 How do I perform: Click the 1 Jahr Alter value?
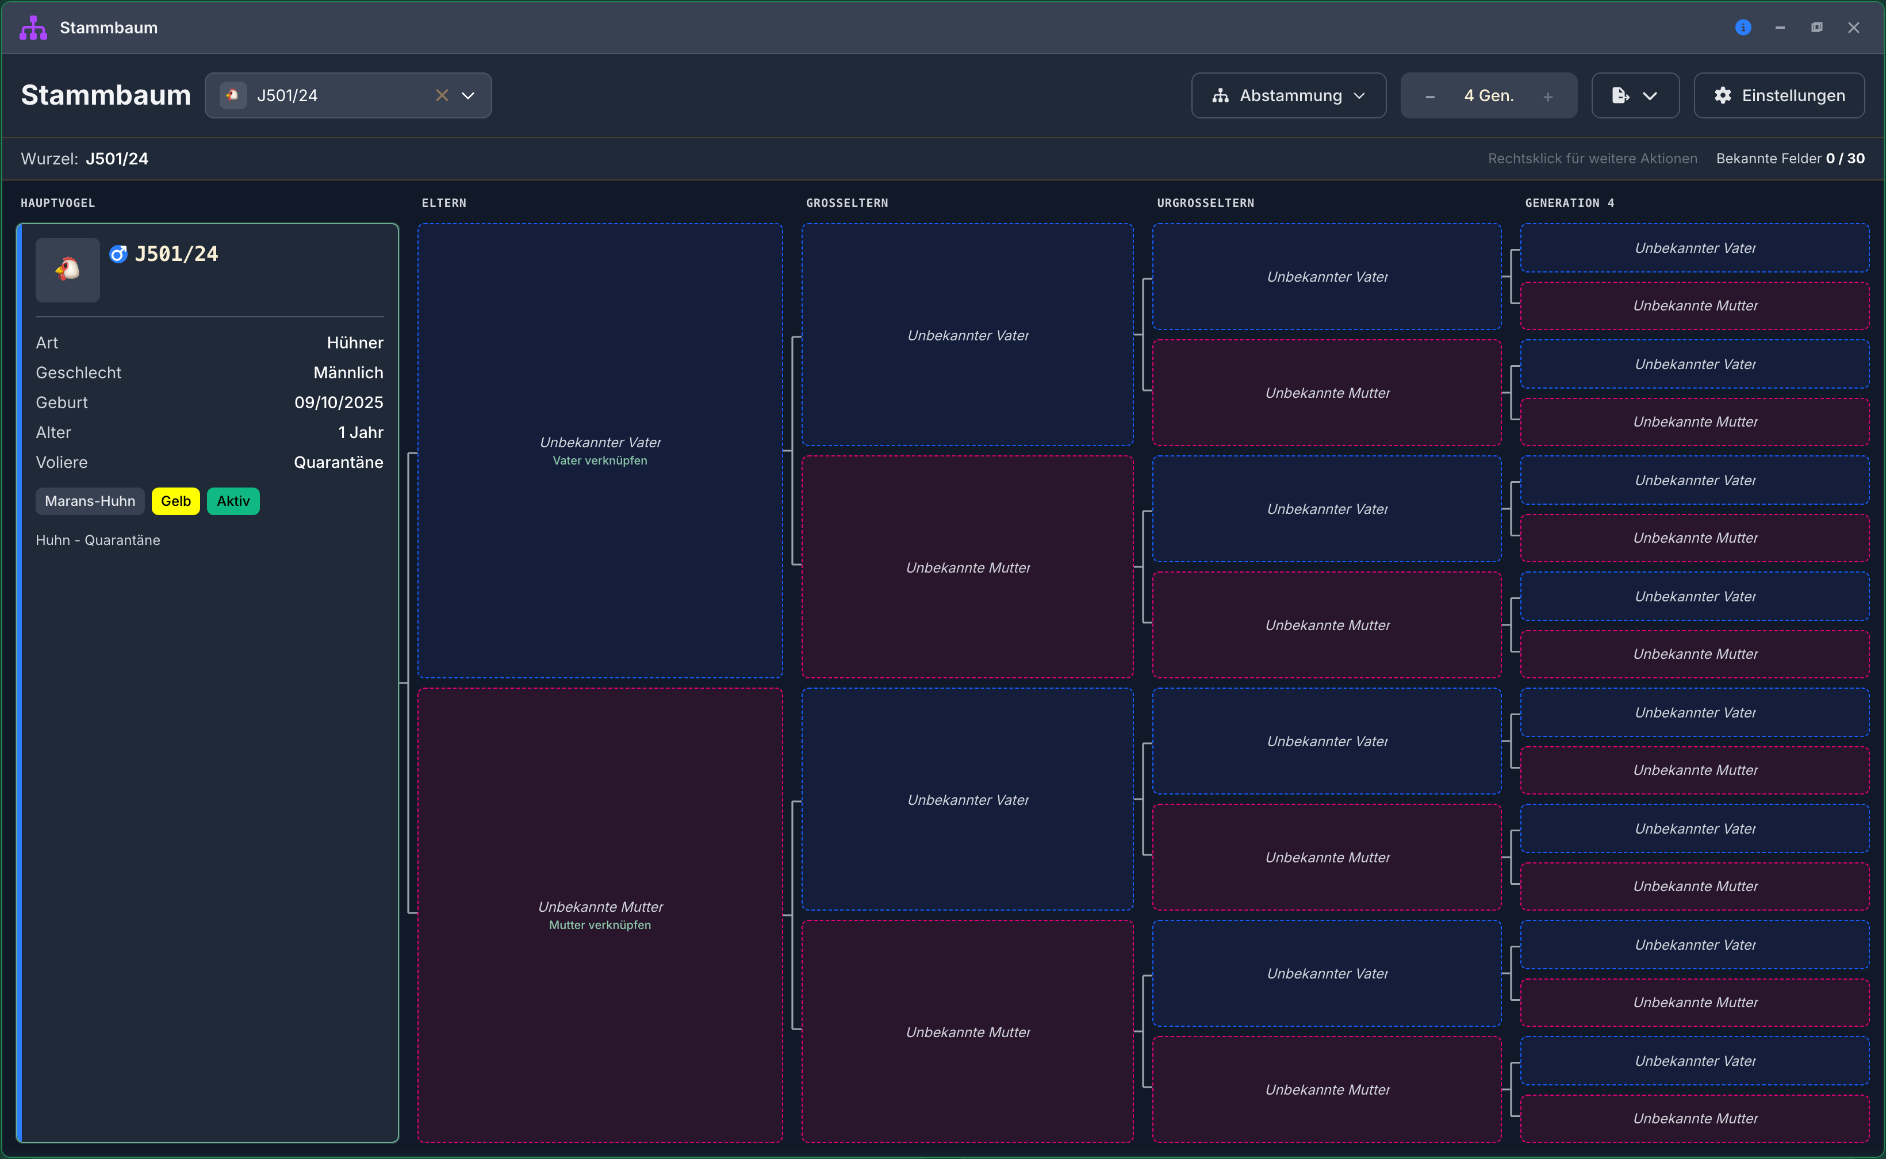[x=361, y=432]
